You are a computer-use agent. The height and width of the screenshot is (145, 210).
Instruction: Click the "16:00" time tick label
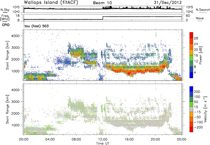point(129,140)
